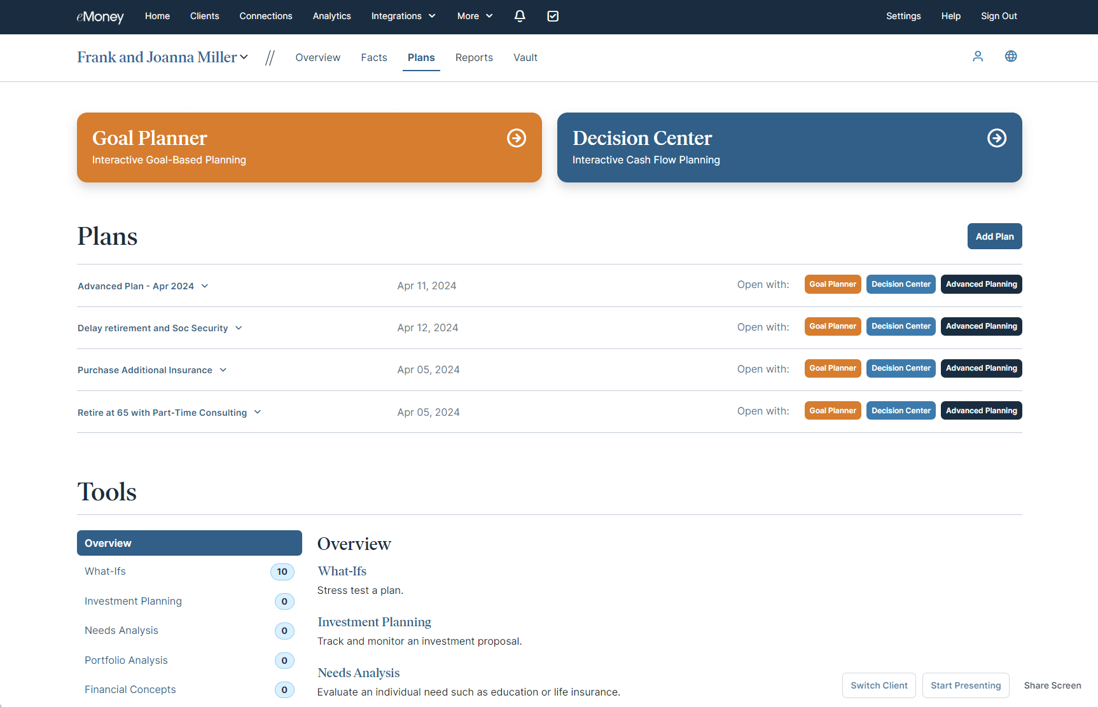This screenshot has width=1098, height=707.
Task: Click the Decision Center arrow circle icon
Action: click(x=997, y=138)
